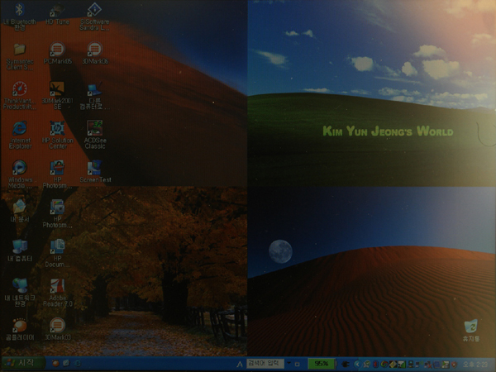Click the 오후 2:29 taskbar clock
Screen dimensions: 496x372
476,364
